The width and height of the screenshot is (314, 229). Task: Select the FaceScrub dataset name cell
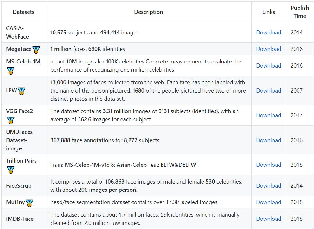tap(24, 185)
